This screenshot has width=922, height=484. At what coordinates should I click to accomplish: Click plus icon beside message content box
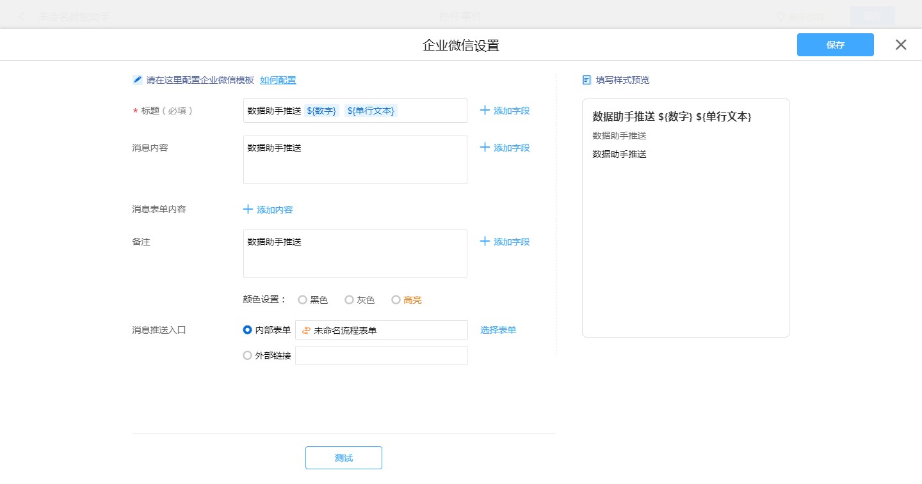(485, 148)
